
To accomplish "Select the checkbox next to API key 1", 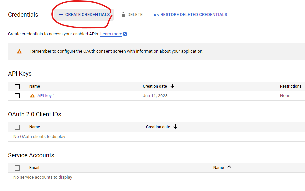I will coord(17,95).
